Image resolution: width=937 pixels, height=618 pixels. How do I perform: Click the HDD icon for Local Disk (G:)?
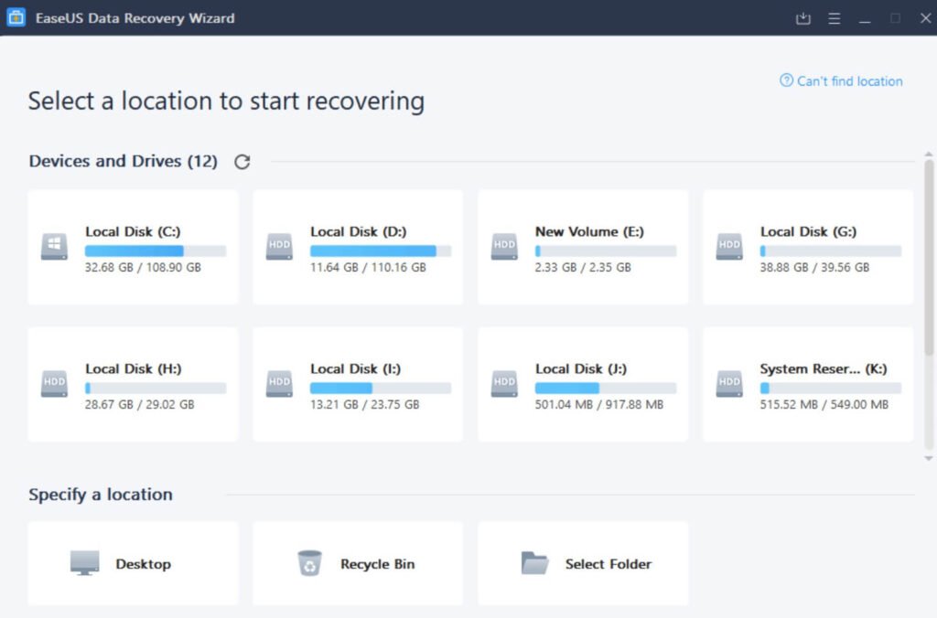point(729,247)
